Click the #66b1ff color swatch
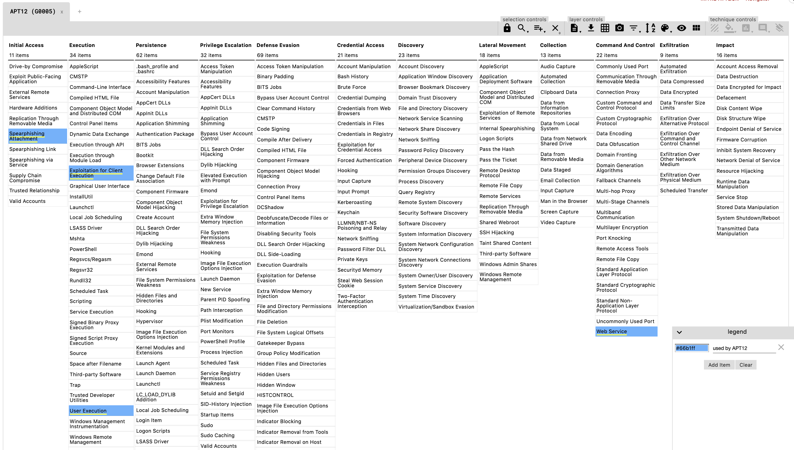The width and height of the screenshot is (794, 450). pyautogui.click(x=691, y=348)
